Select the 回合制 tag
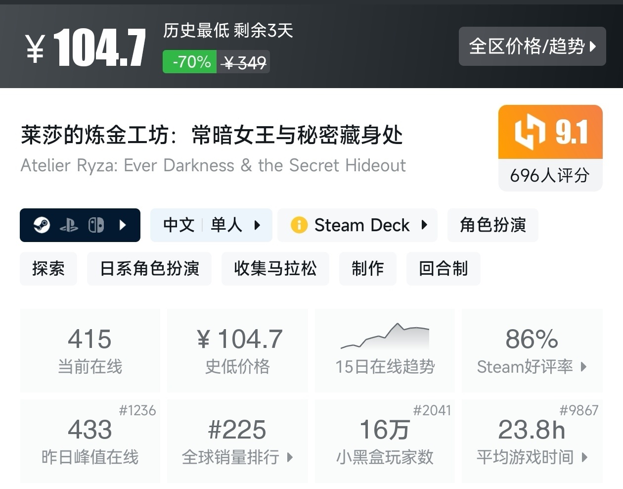This screenshot has height=489, width=623. point(444,269)
